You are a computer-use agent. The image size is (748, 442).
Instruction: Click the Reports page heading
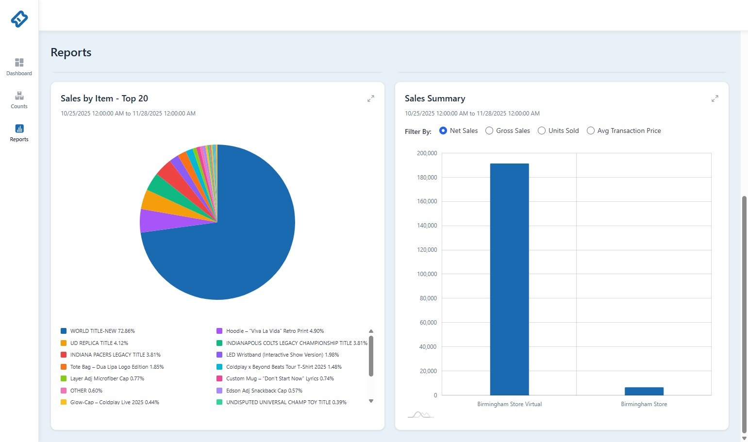click(71, 52)
